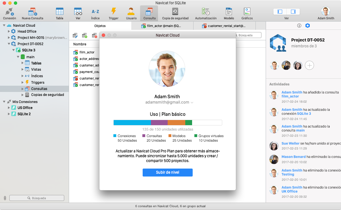
Task: Click the Subir de nivel button
Action: click(168, 173)
